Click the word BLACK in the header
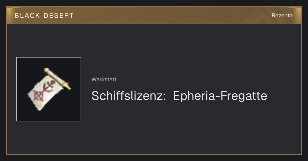 pyautogui.click(x=27, y=15)
